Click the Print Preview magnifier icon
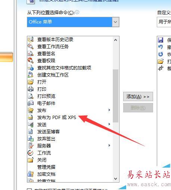The height and width of the screenshot is (190, 171). click(31, 96)
